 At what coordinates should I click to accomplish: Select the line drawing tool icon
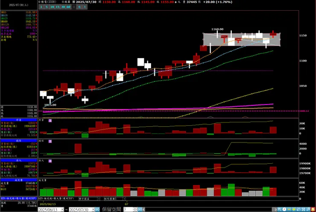(308, 209)
